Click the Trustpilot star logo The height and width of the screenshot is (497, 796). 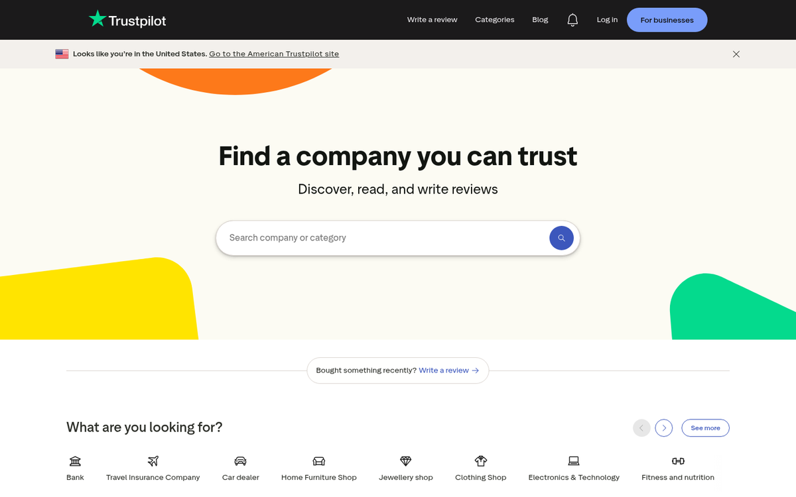point(97,19)
